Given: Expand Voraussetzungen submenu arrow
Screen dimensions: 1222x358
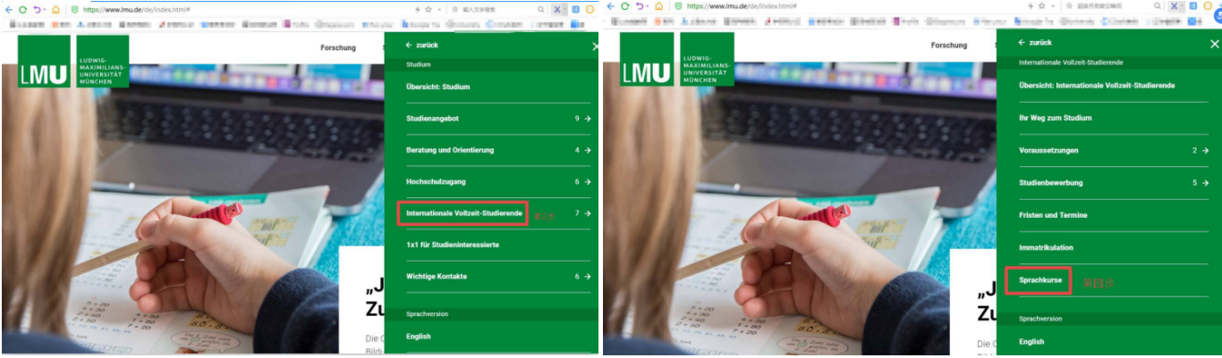Looking at the screenshot, I should tap(1204, 151).
